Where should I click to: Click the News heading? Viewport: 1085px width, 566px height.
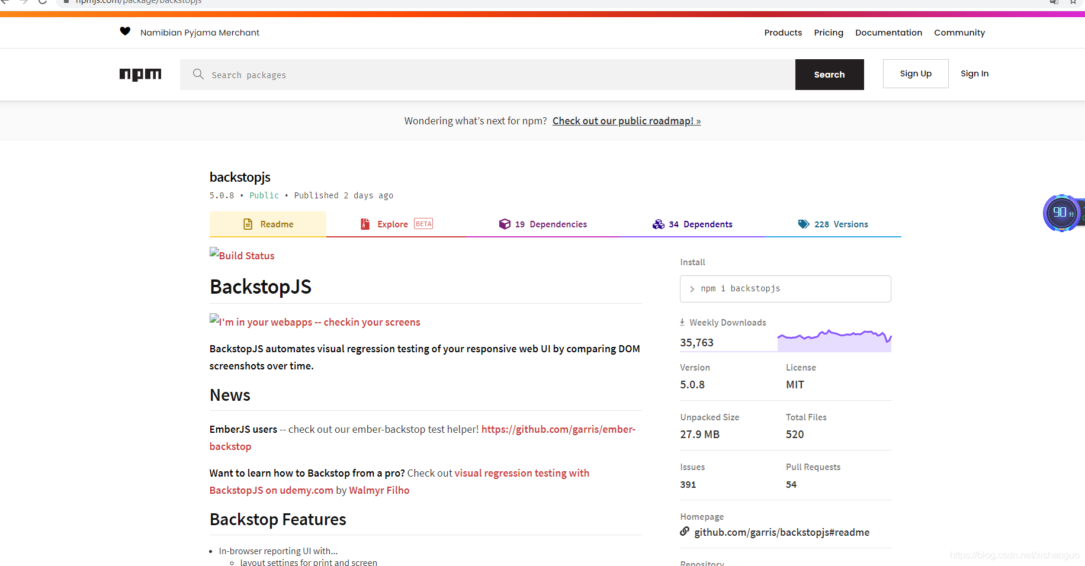[230, 395]
